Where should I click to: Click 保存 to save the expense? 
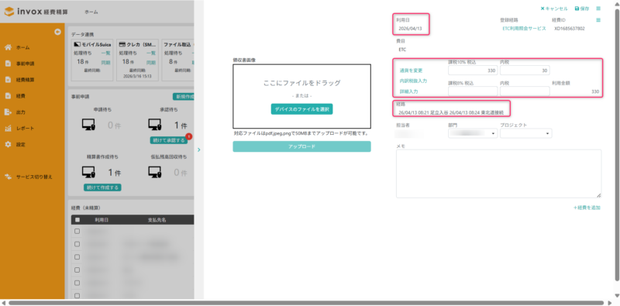coord(582,9)
